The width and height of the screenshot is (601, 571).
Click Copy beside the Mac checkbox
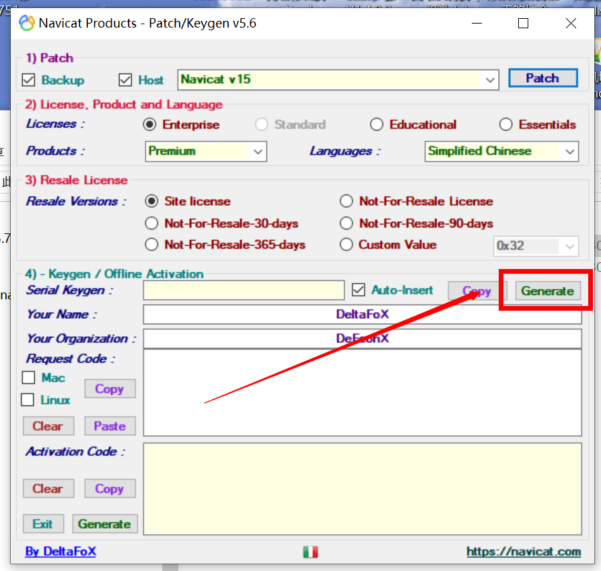pyautogui.click(x=110, y=389)
